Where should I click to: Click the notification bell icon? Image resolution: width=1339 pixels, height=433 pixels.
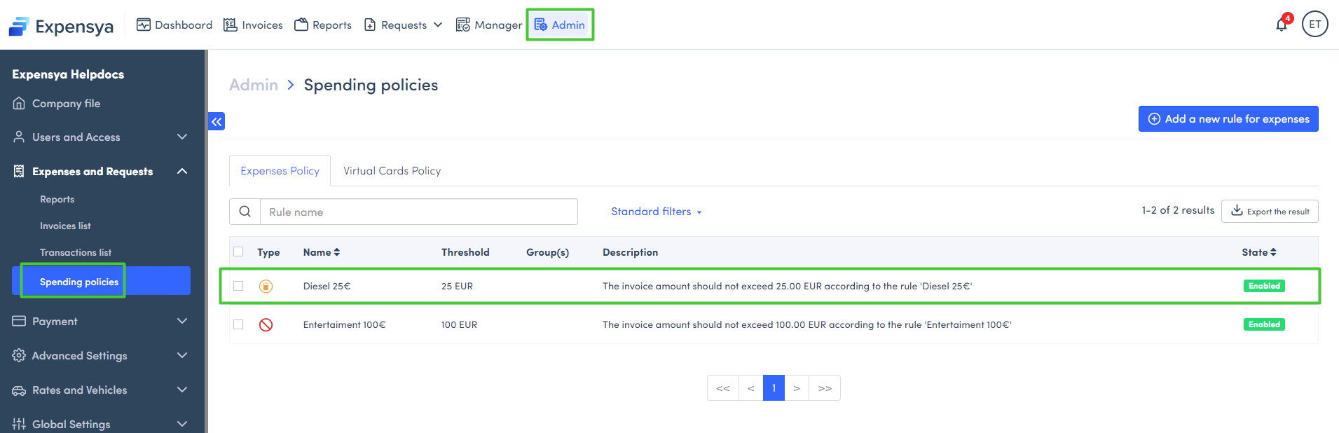pyautogui.click(x=1281, y=25)
